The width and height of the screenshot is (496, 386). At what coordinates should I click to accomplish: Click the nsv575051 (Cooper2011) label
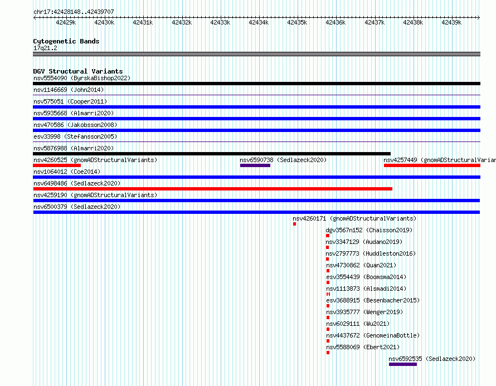[70, 101]
